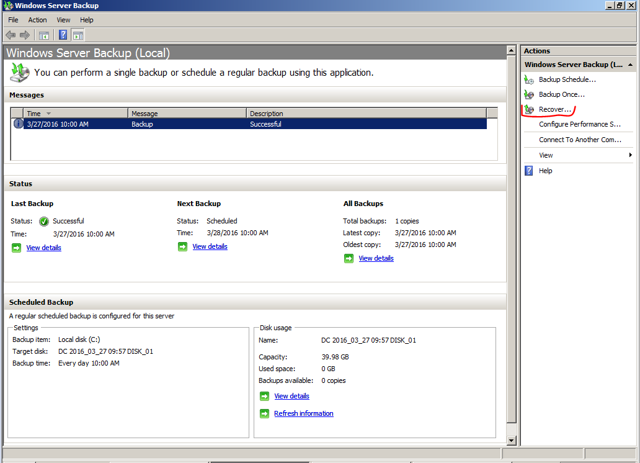The image size is (640, 463).
Task: Click the Next Backup status Scheduled text
Action: [x=221, y=221]
